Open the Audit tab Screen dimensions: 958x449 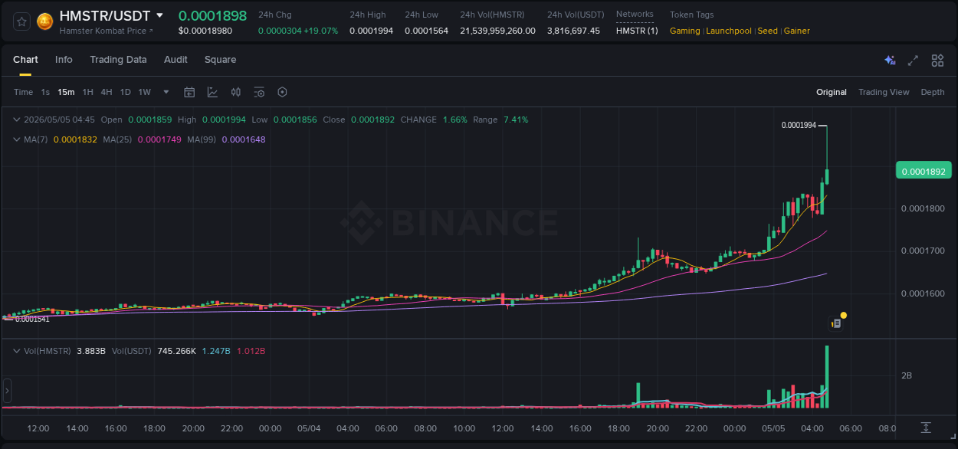176,60
